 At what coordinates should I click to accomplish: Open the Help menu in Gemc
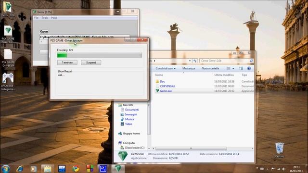54,18
